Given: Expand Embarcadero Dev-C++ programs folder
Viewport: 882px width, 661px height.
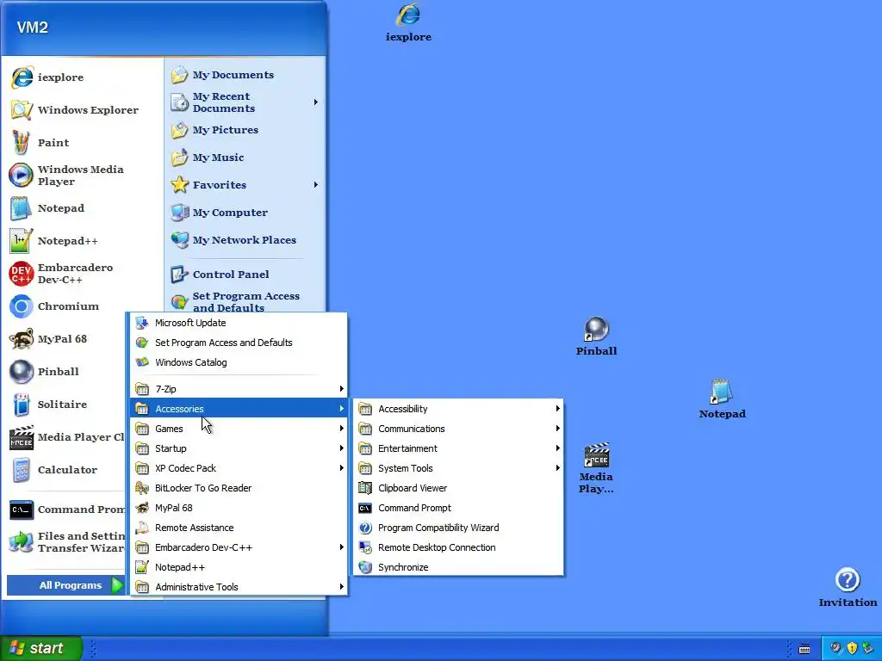Looking at the screenshot, I should click(x=239, y=547).
